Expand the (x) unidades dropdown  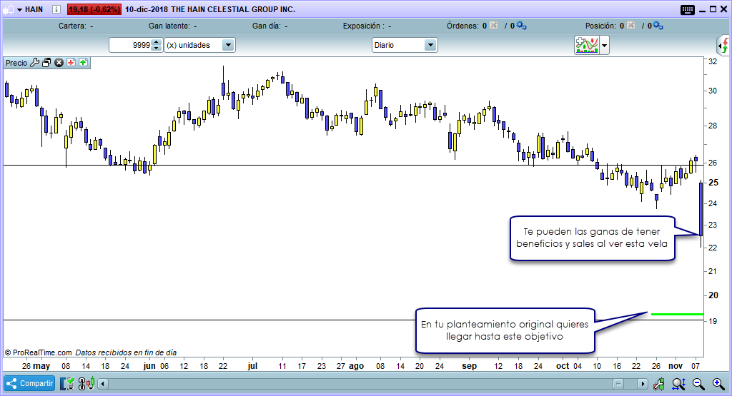tap(228, 45)
